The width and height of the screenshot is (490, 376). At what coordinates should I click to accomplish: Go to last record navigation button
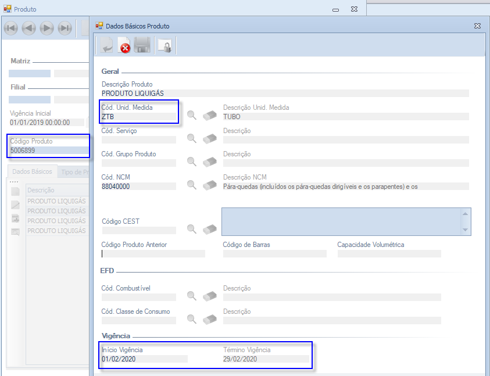click(65, 28)
